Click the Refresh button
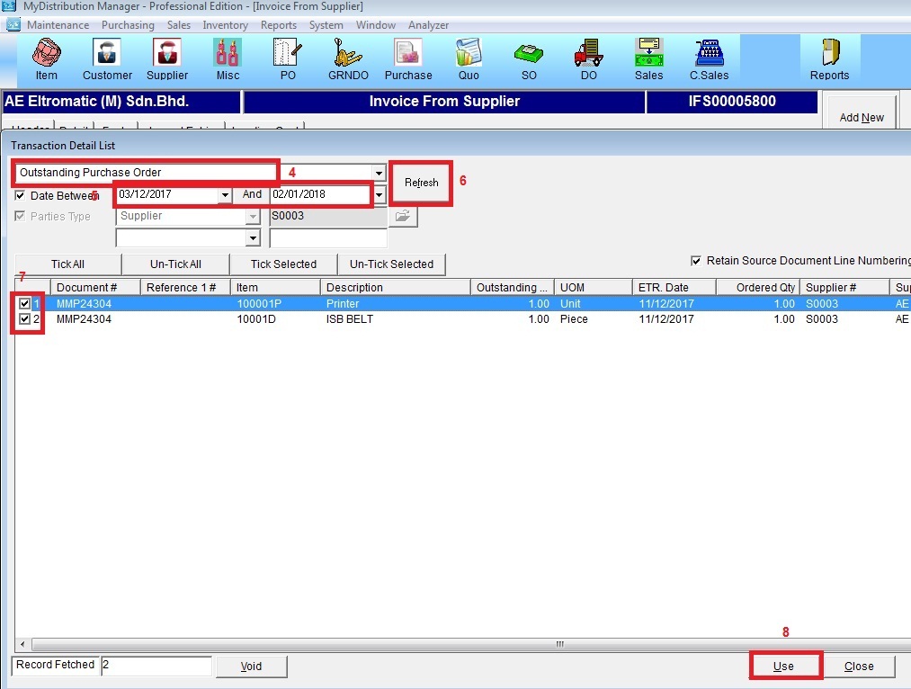 [421, 183]
